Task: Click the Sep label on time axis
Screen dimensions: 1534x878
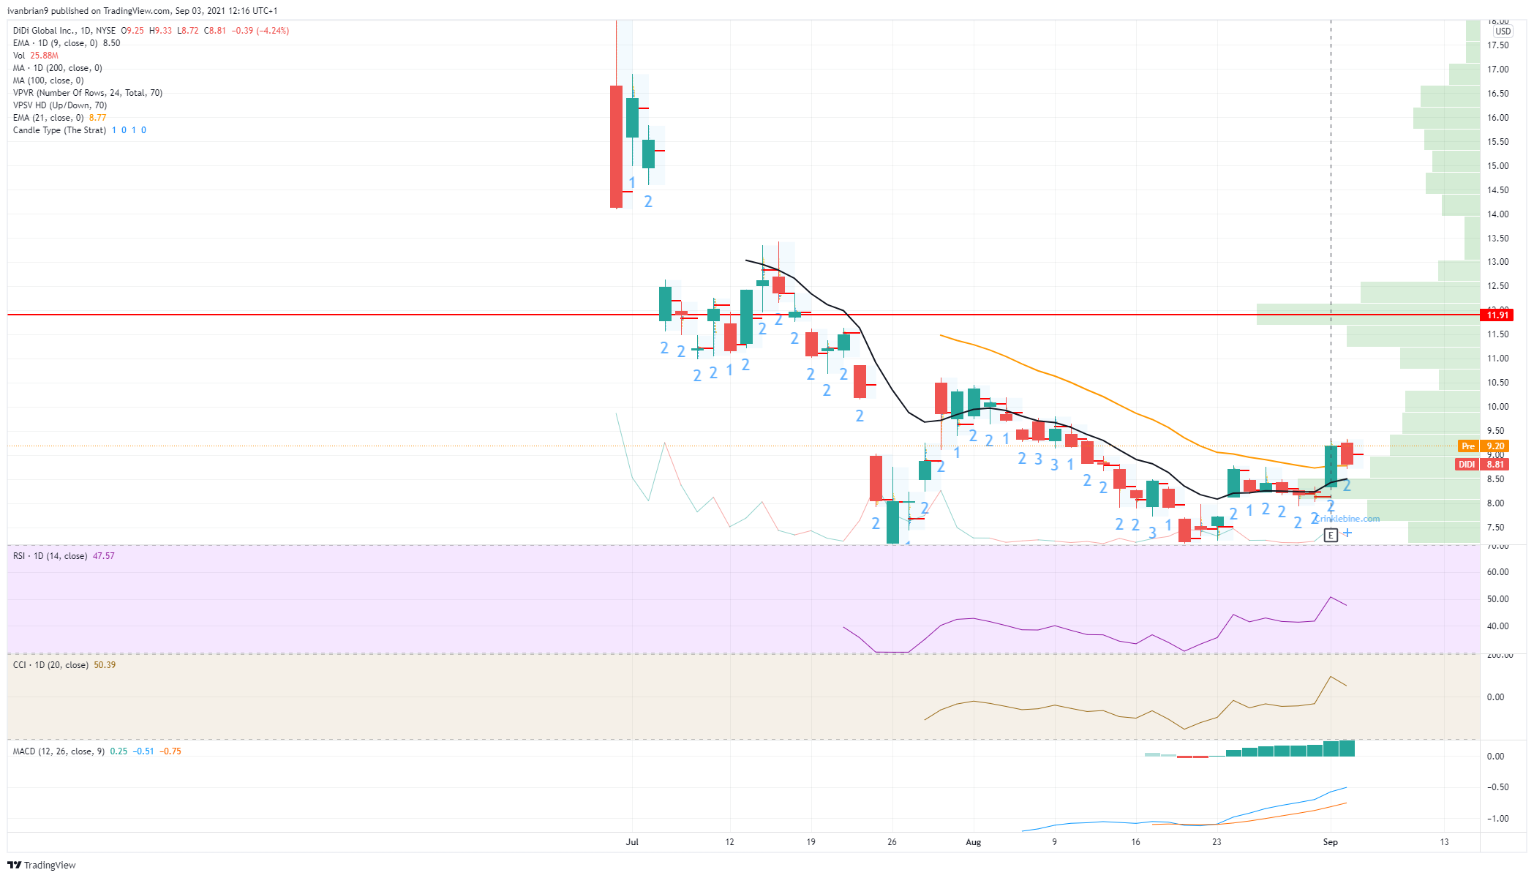Action: [1330, 842]
